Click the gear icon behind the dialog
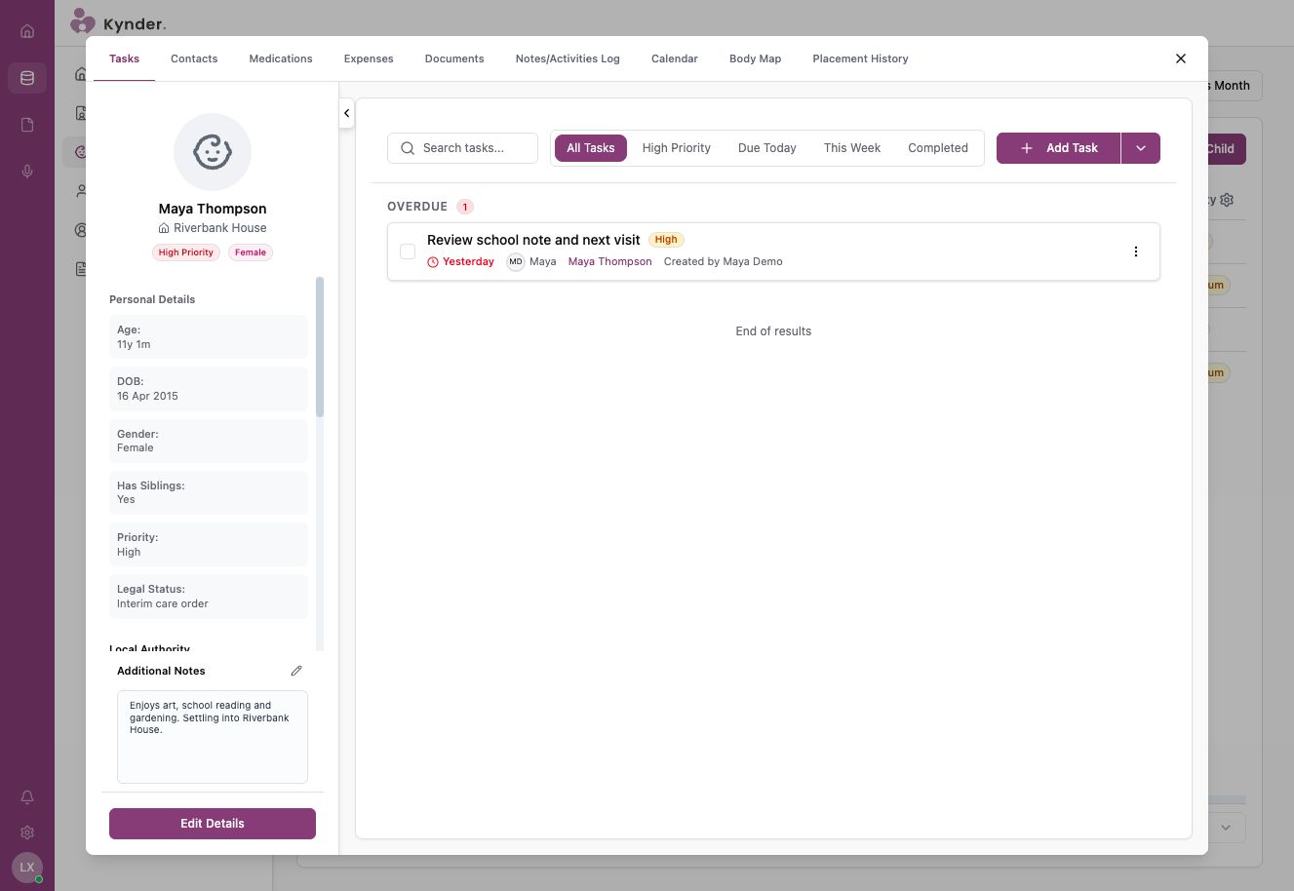Image resolution: width=1294 pixels, height=891 pixels. click(1227, 199)
